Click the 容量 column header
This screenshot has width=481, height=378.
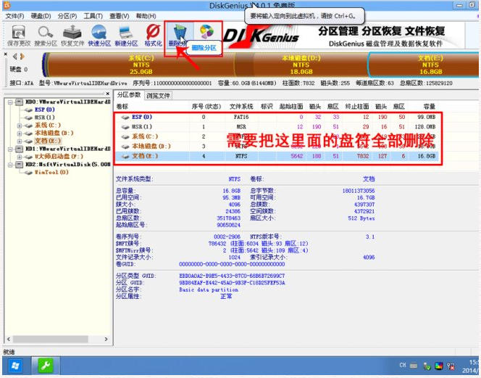[430, 107]
